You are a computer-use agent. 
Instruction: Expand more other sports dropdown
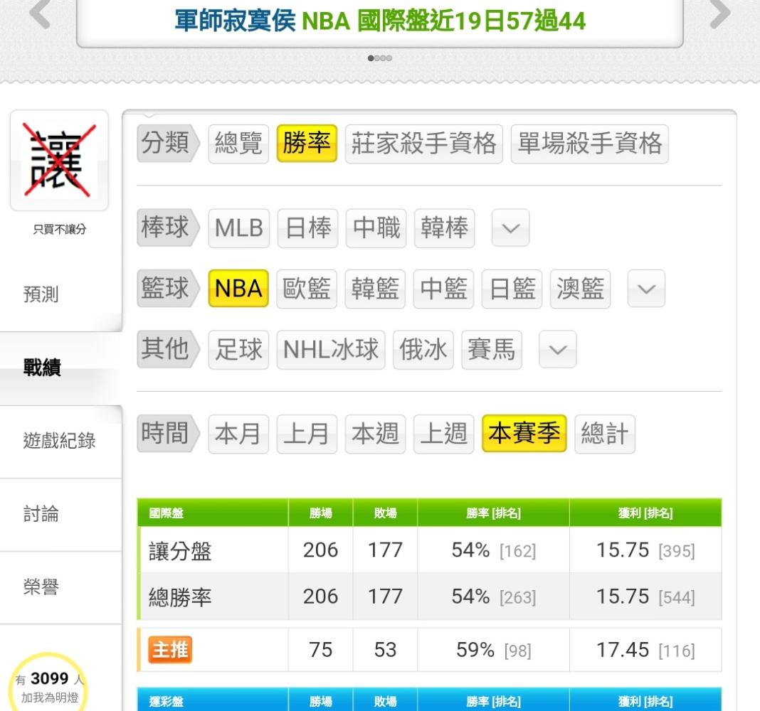click(558, 349)
